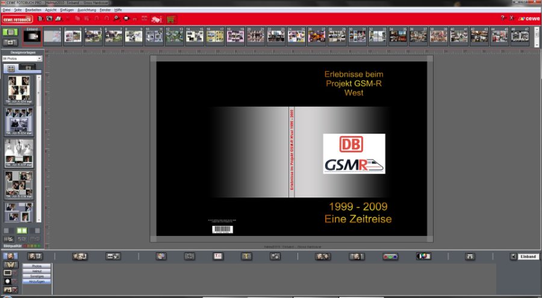Select the '1999 - 2009 Eine Zeitreise' text

358,213
